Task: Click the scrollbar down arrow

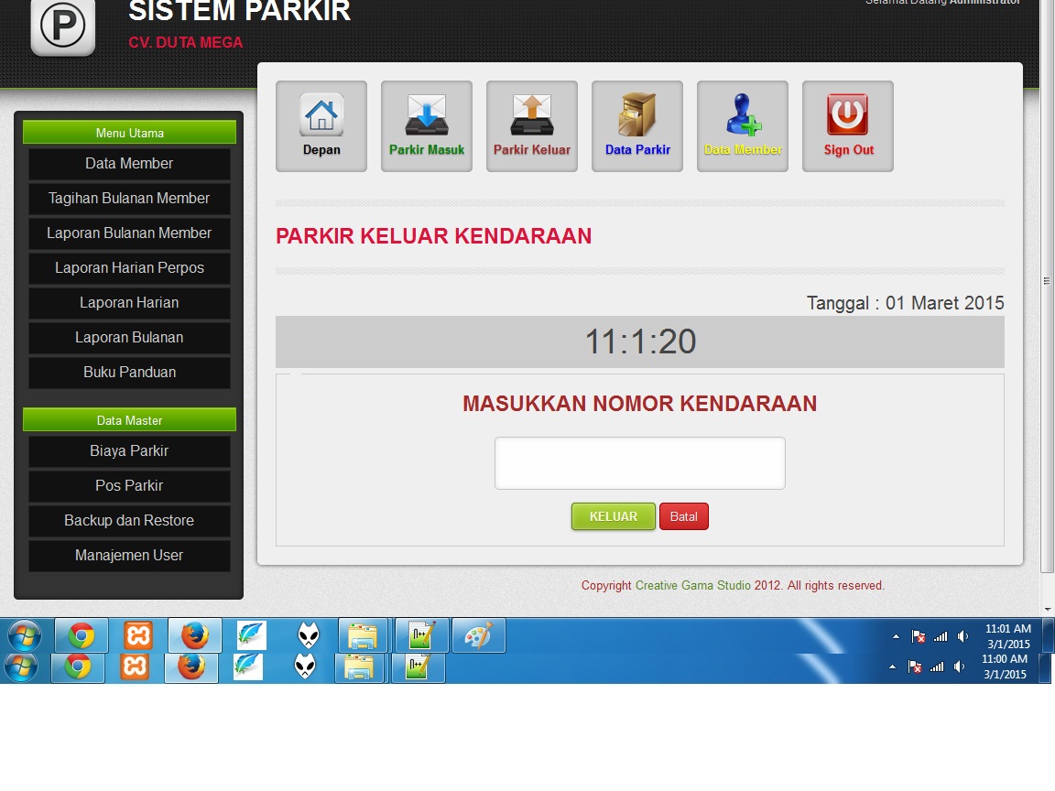Action: [x=1047, y=610]
